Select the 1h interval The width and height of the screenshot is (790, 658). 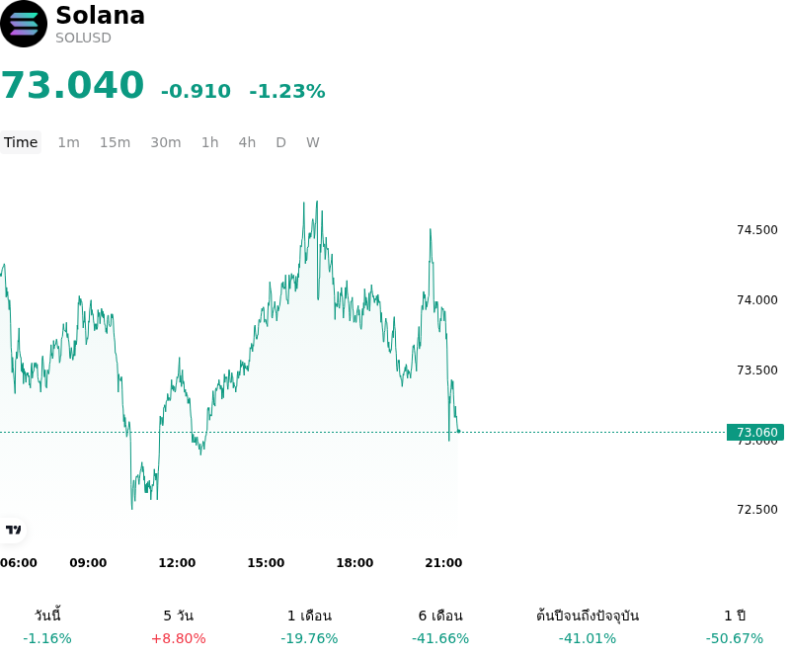[210, 142]
